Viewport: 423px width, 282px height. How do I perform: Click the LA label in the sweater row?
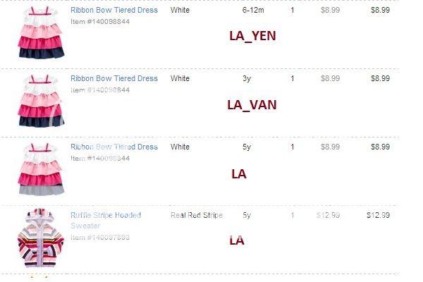(237, 241)
